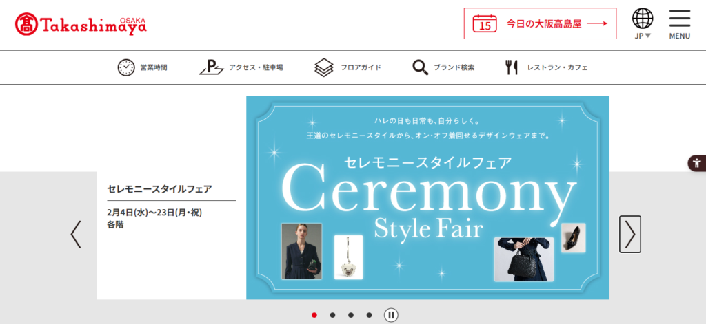Select the second carousel dot
The height and width of the screenshot is (324, 706).
pos(332,315)
